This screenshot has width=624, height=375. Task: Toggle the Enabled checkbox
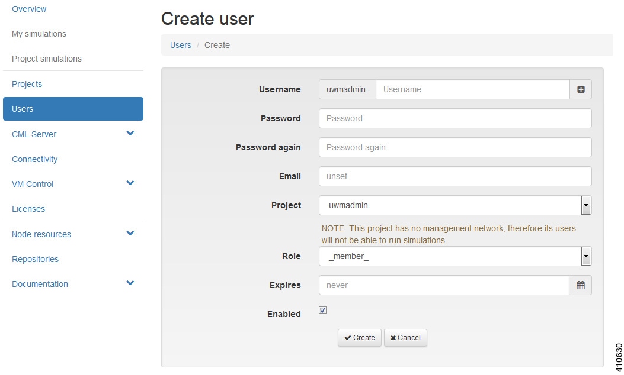[323, 311]
